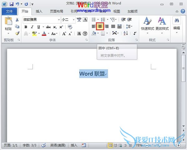
Task: Click the Save icon in quick access toolbar
Action: (x=12, y=4)
